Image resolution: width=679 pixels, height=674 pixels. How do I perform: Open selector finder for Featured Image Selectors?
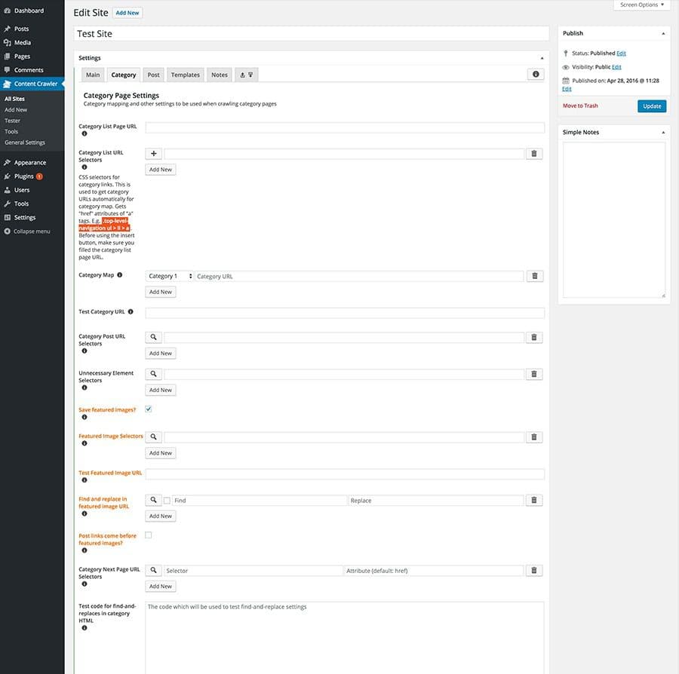pyautogui.click(x=153, y=437)
